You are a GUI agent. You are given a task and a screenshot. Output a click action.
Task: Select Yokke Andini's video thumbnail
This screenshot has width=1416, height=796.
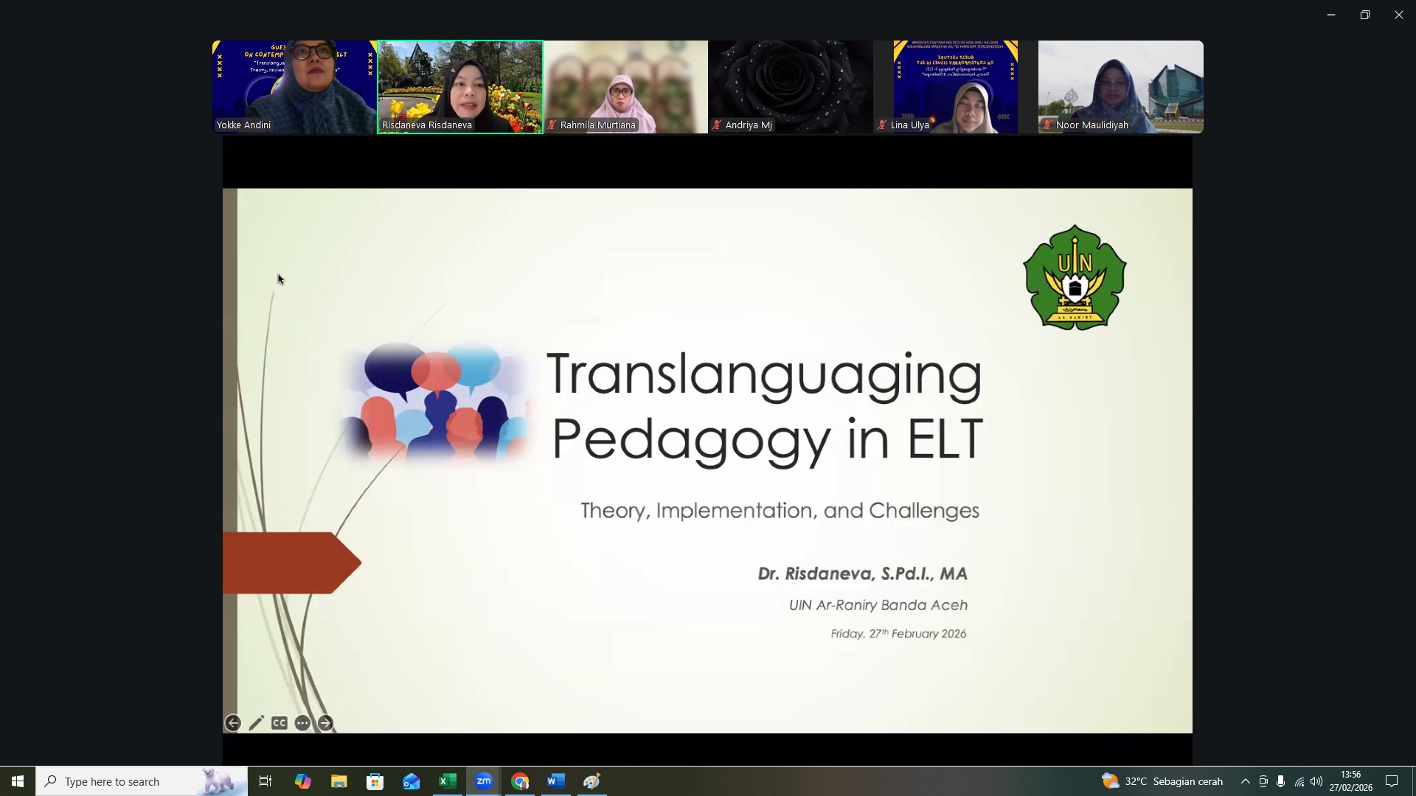294,87
